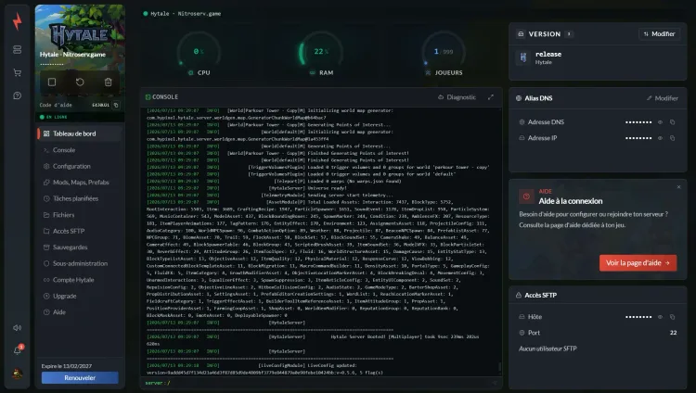Viewport: 696px width, 393px height.
Task: Open Compte Hytale in the sidebar
Action: pyautogui.click(x=80, y=280)
